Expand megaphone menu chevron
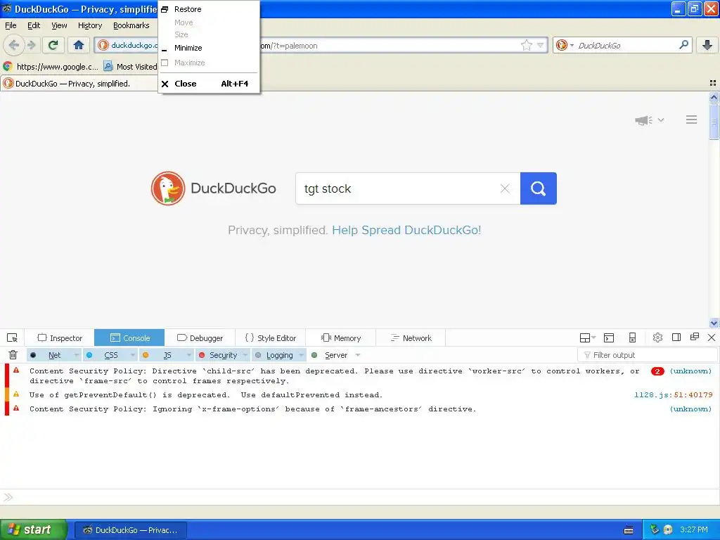720x540 pixels. click(661, 120)
